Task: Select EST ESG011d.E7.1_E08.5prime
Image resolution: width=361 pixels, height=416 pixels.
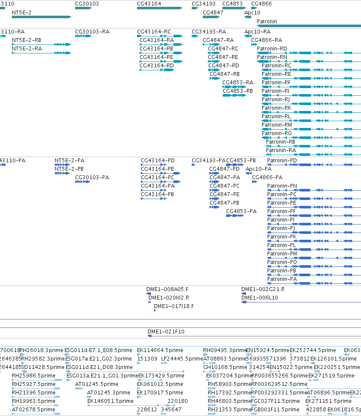Action: 98,350
